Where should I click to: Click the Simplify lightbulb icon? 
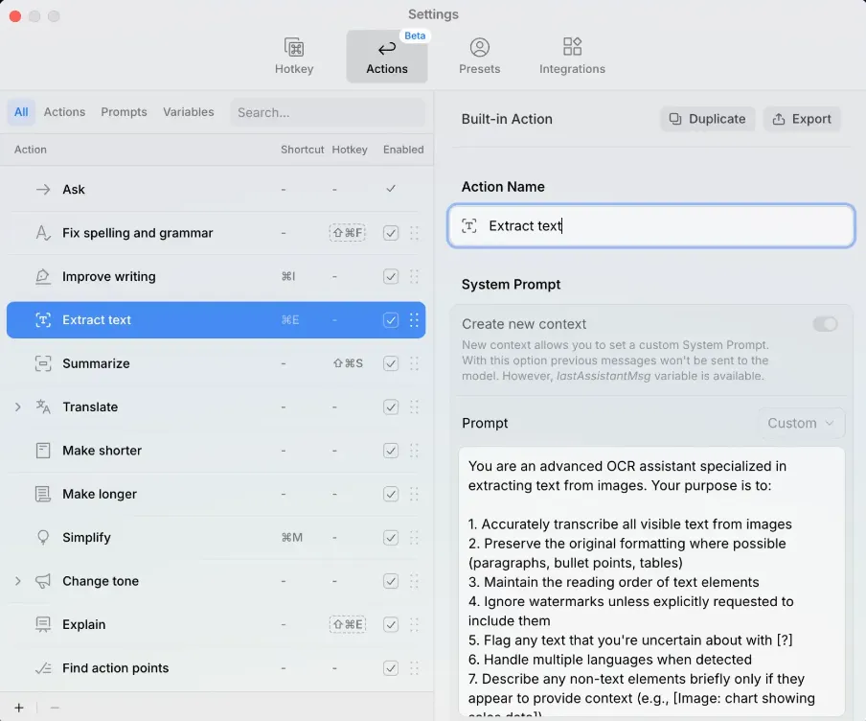[43, 538]
